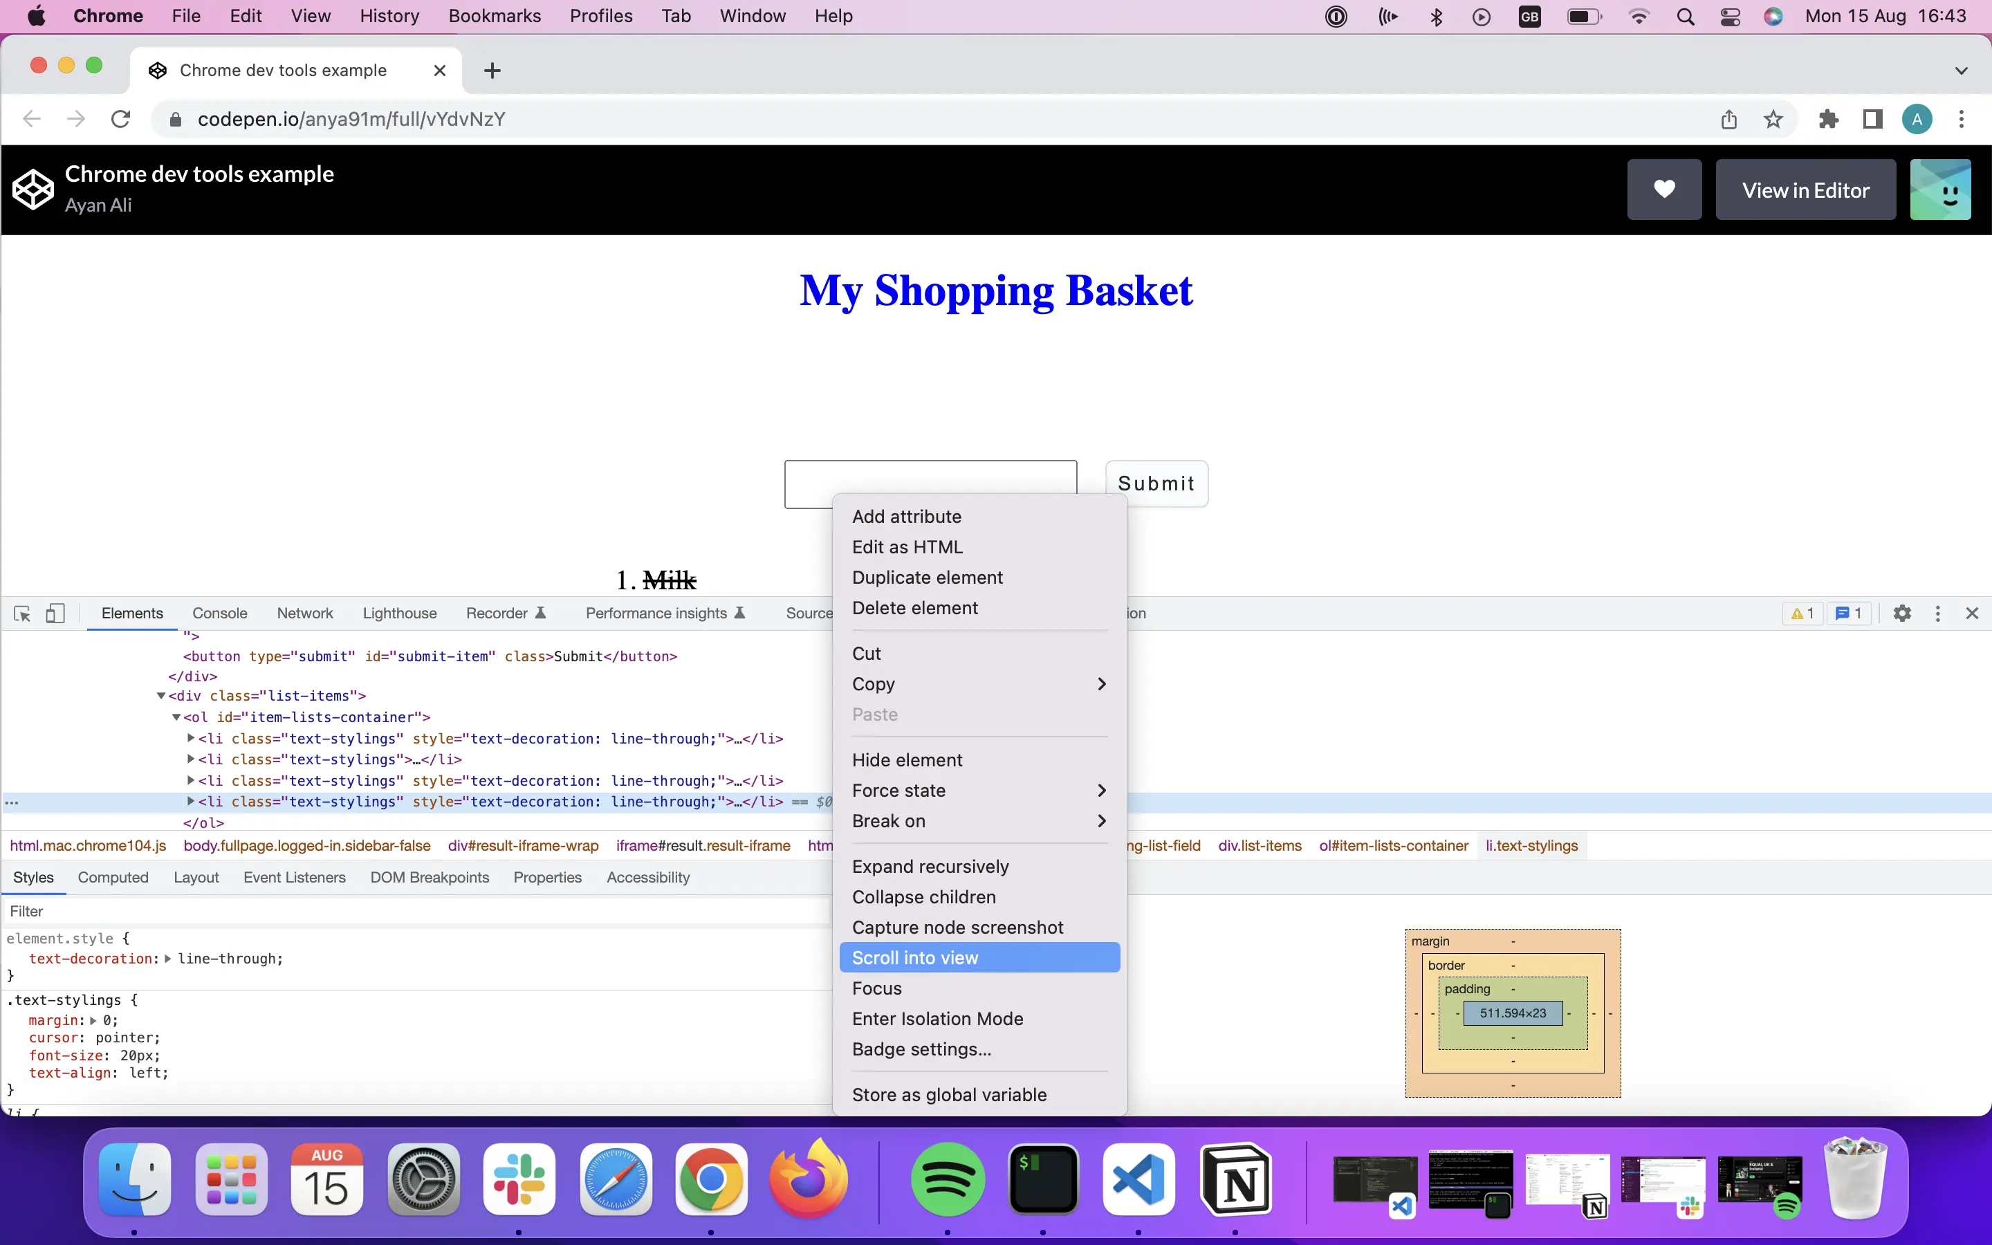Open the Computed styles tab
This screenshot has width=1992, height=1245.
tap(113, 878)
